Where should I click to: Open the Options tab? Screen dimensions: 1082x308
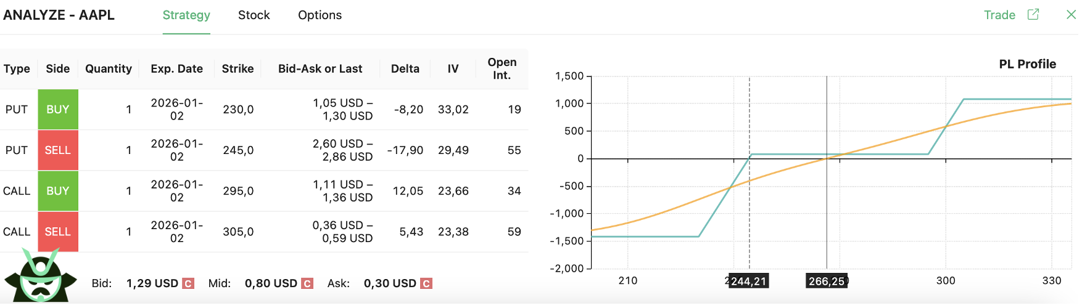point(320,15)
